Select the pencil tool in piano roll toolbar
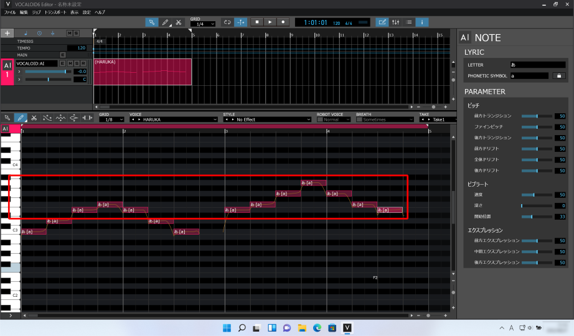Screen dimensions: 574x336 pos(21,118)
